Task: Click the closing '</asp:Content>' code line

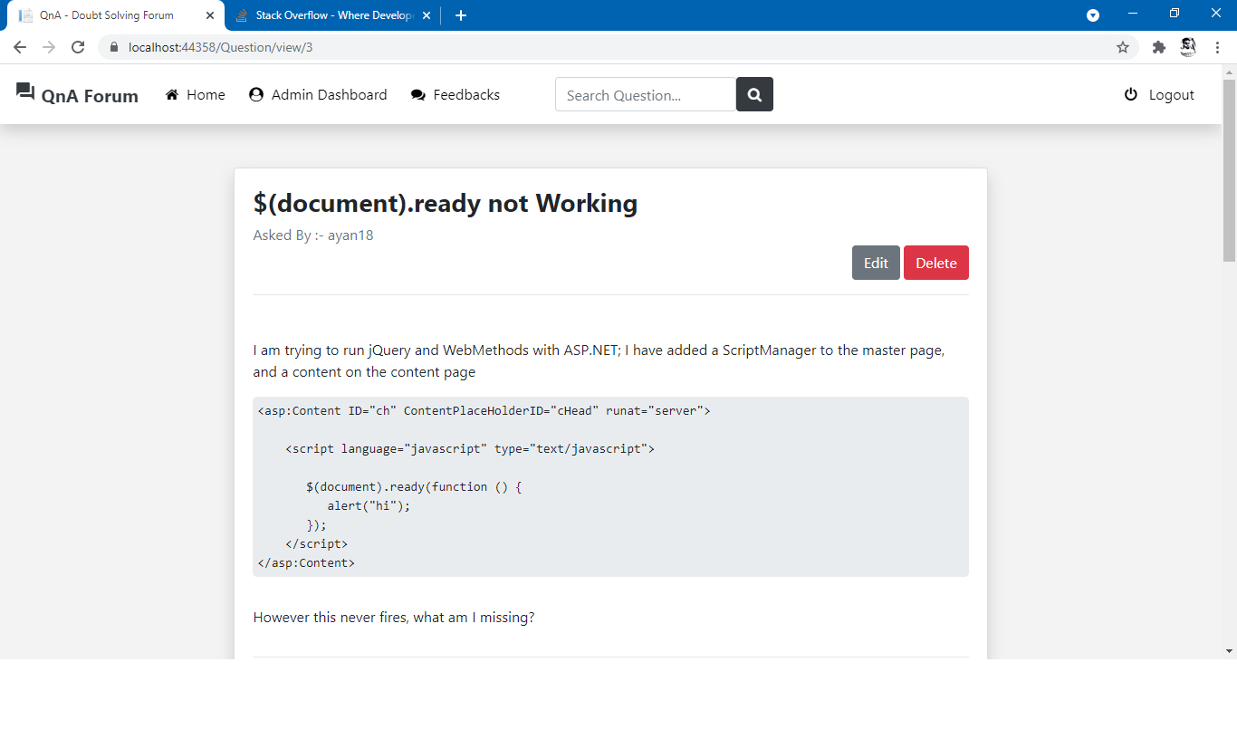Action: (x=306, y=563)
